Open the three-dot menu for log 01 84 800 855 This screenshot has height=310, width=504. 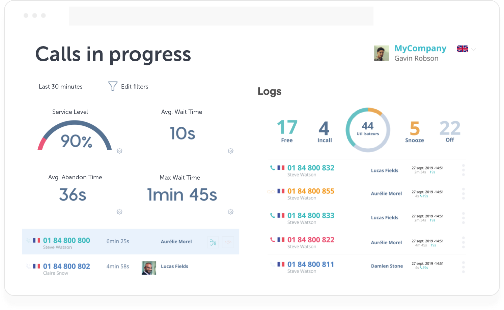[464, 193]
